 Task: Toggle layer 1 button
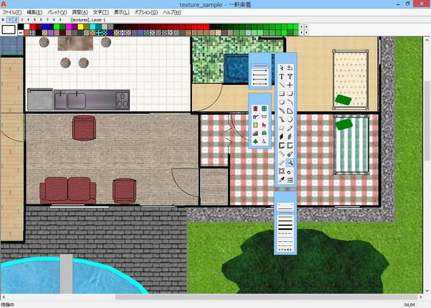[9, 20]
